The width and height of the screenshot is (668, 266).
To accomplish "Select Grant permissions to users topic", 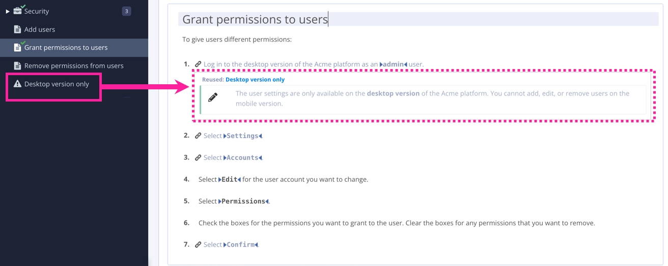I will point(66,48).
